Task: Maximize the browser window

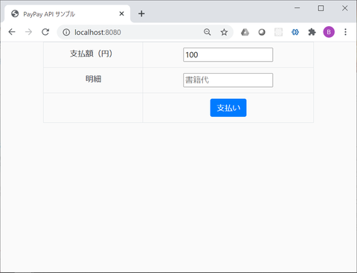Action: [321, 8]
